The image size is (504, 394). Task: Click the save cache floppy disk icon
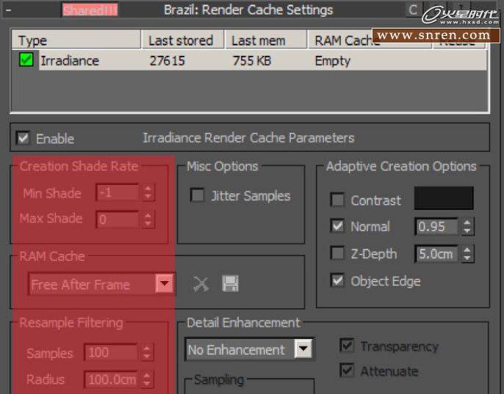pos(230,283)
